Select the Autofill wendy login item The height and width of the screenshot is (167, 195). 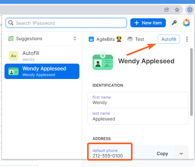pyautogui.click(x=42, y=56)
